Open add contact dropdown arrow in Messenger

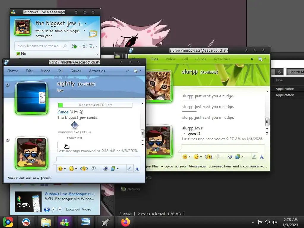coord(79,46)
